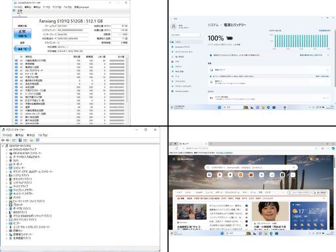
Task: Click the refresh icon in the Edge browser
Action: coord(177,148)
